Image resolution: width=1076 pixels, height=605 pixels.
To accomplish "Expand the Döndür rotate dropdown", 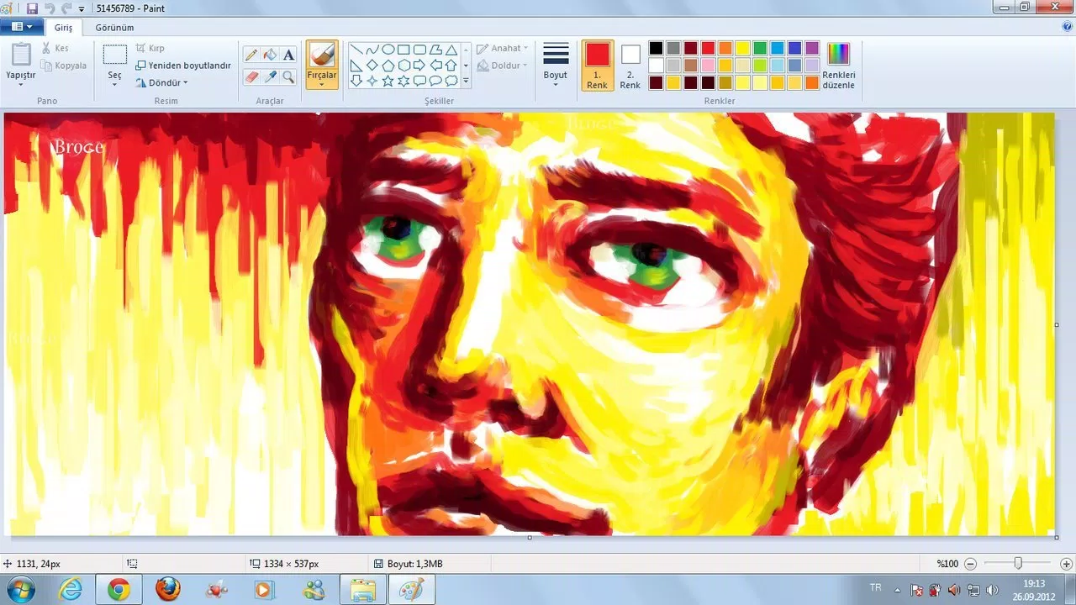I will [161, 83].
